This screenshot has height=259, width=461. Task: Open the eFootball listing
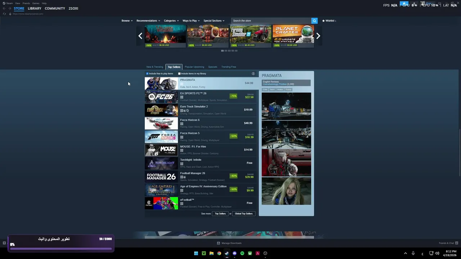pos(201,203)
